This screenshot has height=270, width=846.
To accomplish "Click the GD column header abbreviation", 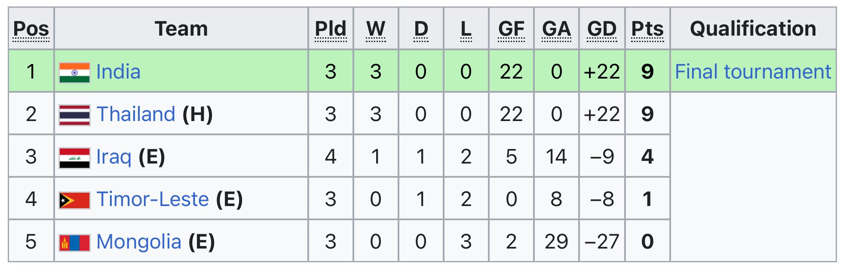I will pos(602,29).
